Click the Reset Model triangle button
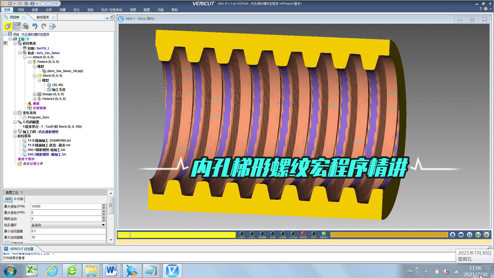Viewport: 494px width, 278px height. 453,235
